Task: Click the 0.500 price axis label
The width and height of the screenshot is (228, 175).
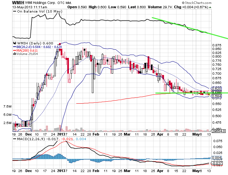Action: pyautogui.click(x=217, y=116)
